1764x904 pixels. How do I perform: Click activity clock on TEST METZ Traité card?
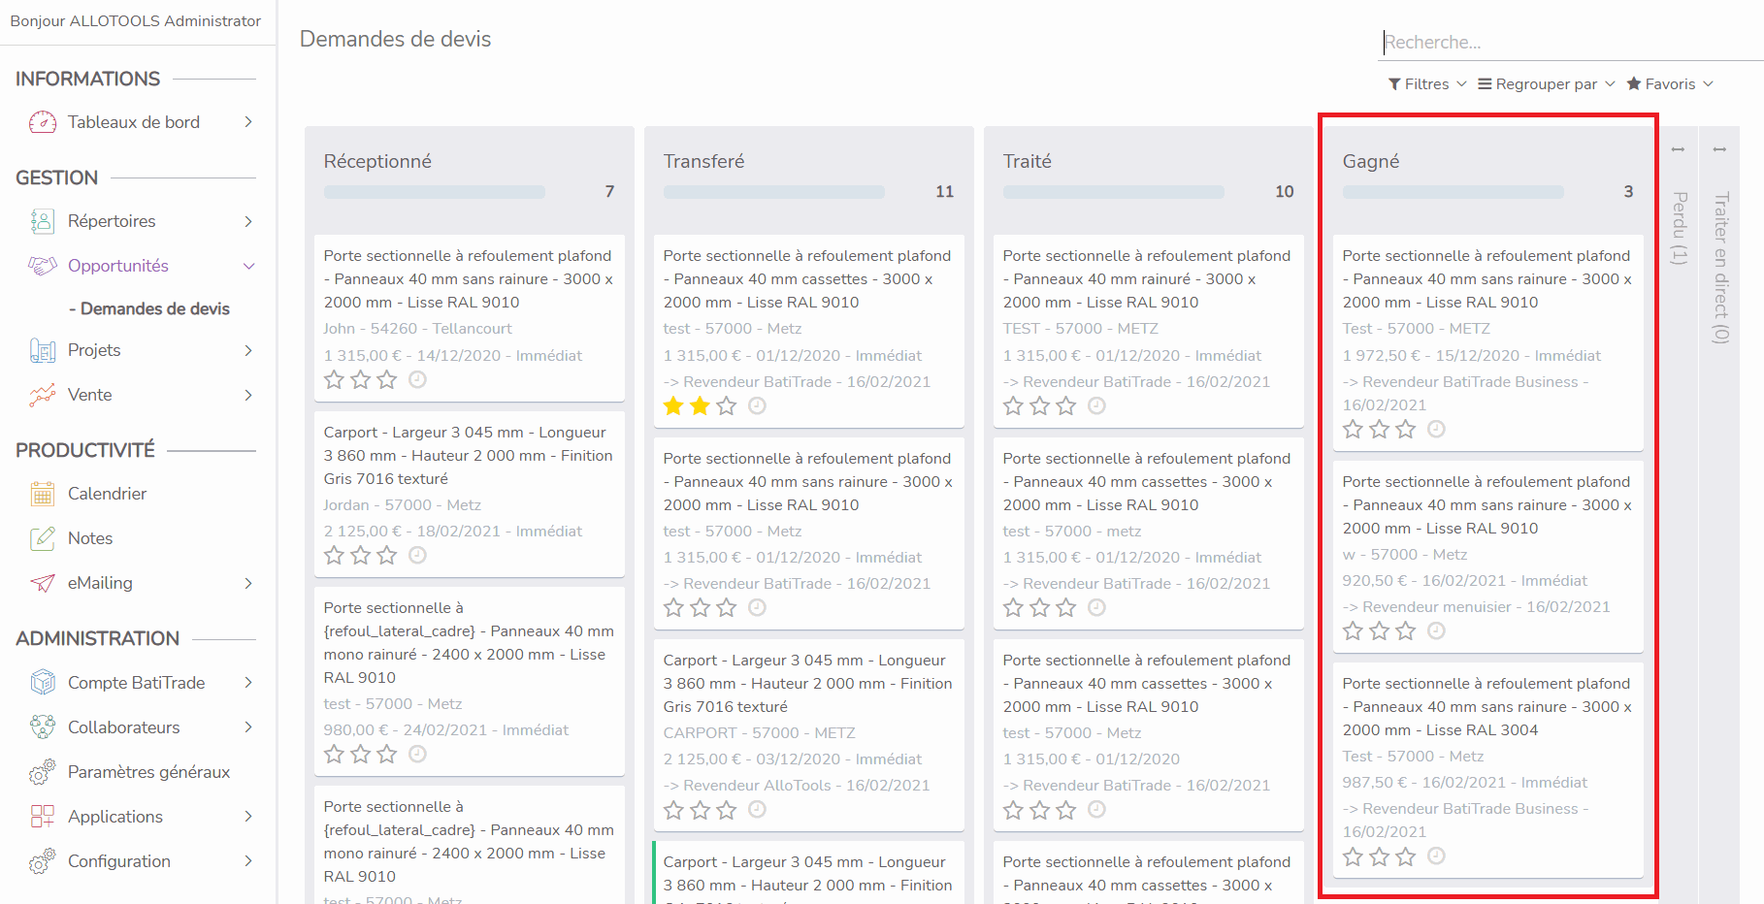click(x=1096, y=405)
